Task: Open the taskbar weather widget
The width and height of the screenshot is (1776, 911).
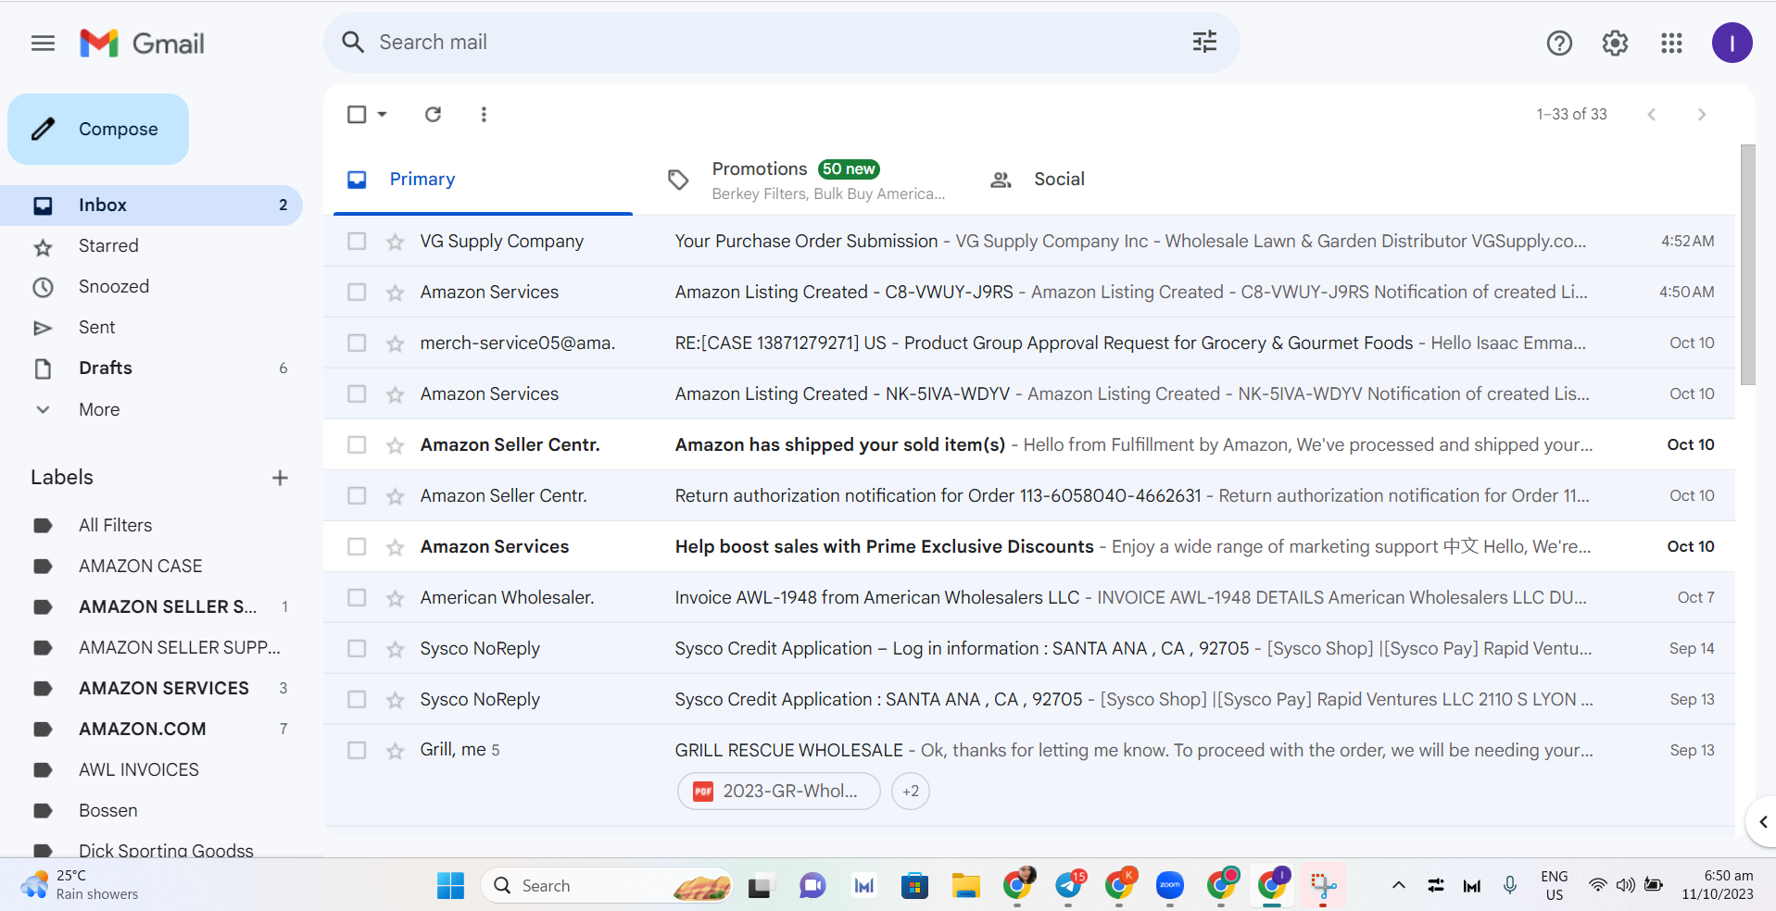Action: pos(80,885)
